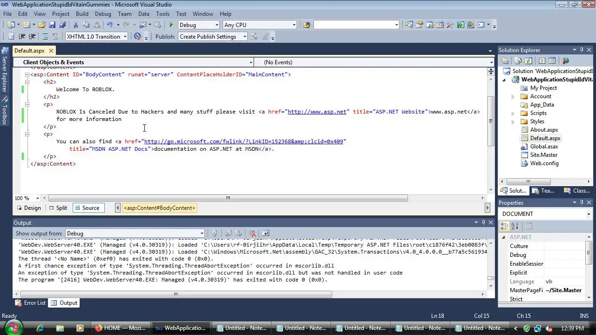Image resolution: width=596 pixels, height=335 pixels.
Task: Collapse the ASP.NET property category
Action: [503, 237]
